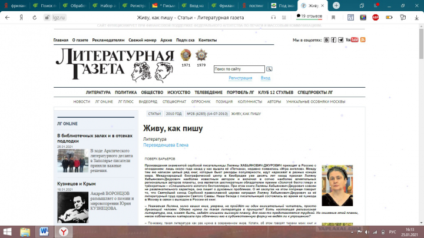The width and height of the screenshot is (424, 238).
Task: Open YouTube channel icon
Action: point(352,39)
